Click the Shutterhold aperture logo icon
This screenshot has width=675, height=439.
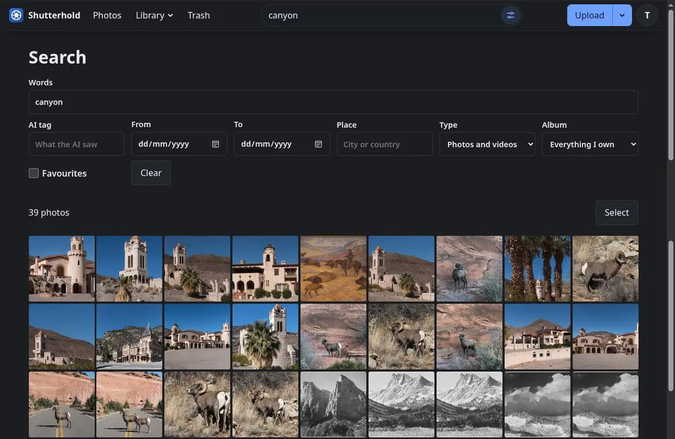[16, 15]
